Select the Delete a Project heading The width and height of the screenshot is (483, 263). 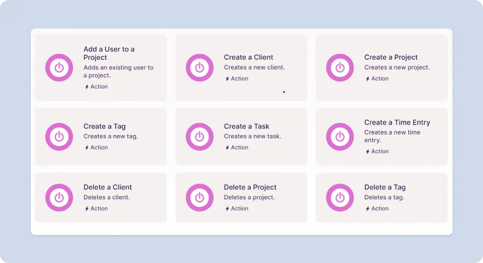[250, 187]
